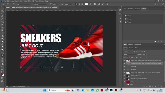165x93 pixels.
Task: Select the Clone Stamp tool
Action: (x=2, y=36)
